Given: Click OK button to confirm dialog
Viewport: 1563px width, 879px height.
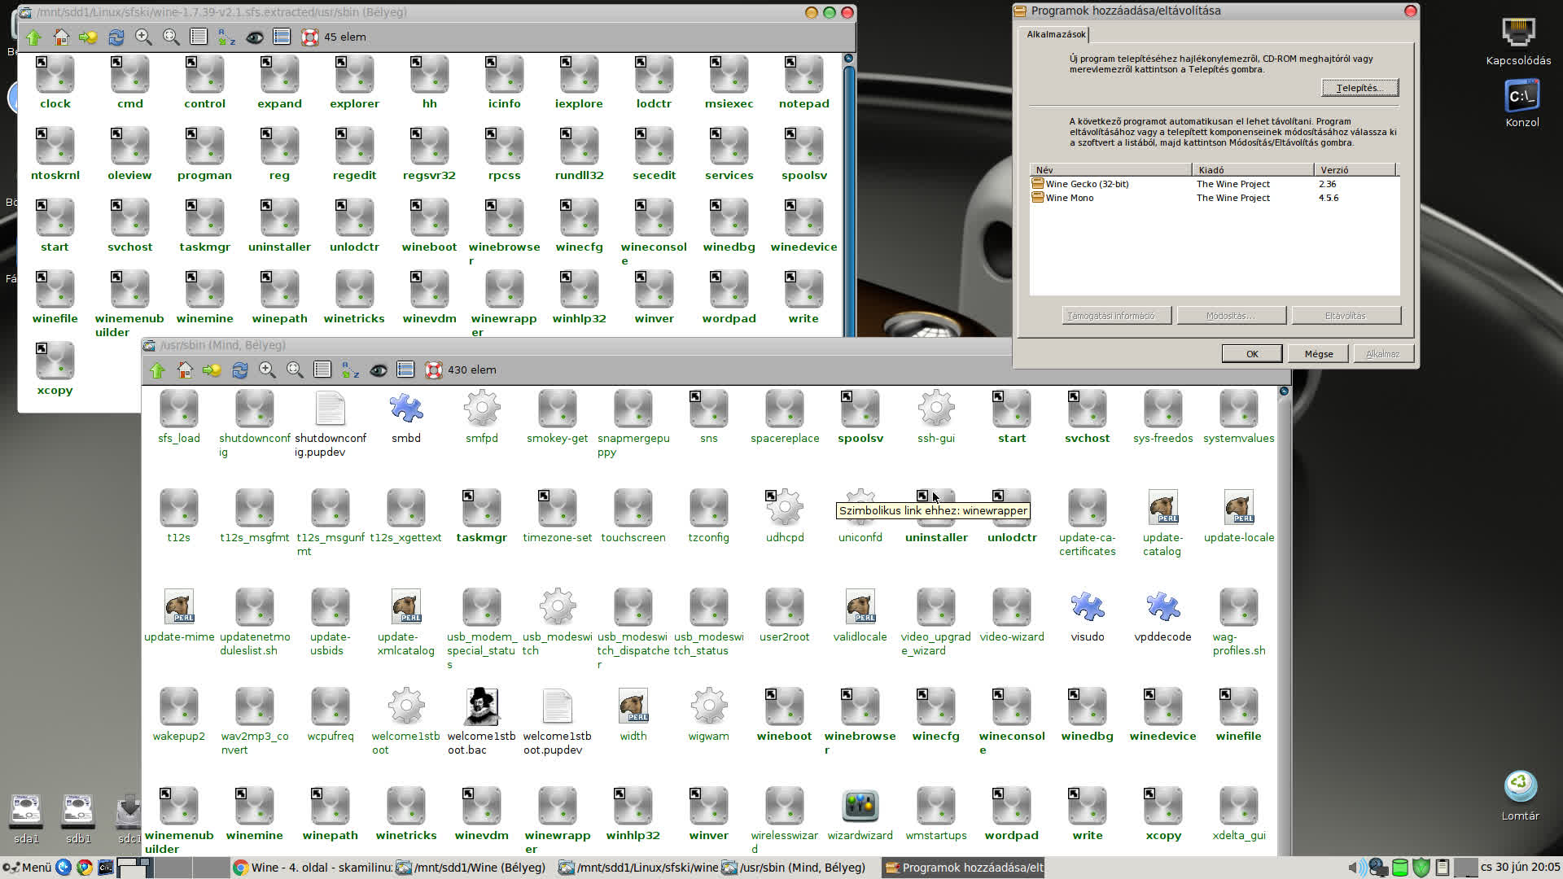Looking at the screenshot, I should [1252, 353].
